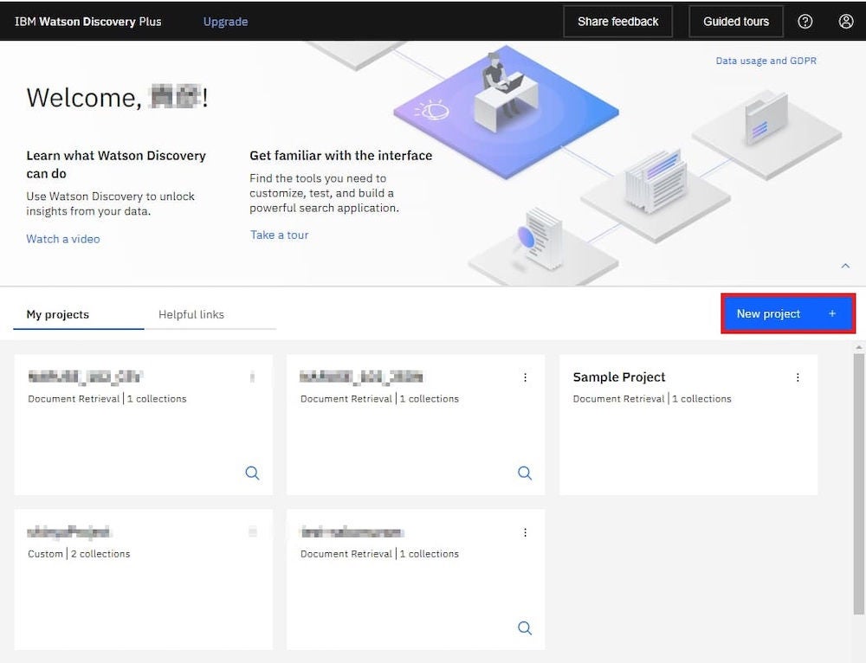Click the Upgrade link
The height and width of the screenshot is (663, 866).
[x=225, y=22]
